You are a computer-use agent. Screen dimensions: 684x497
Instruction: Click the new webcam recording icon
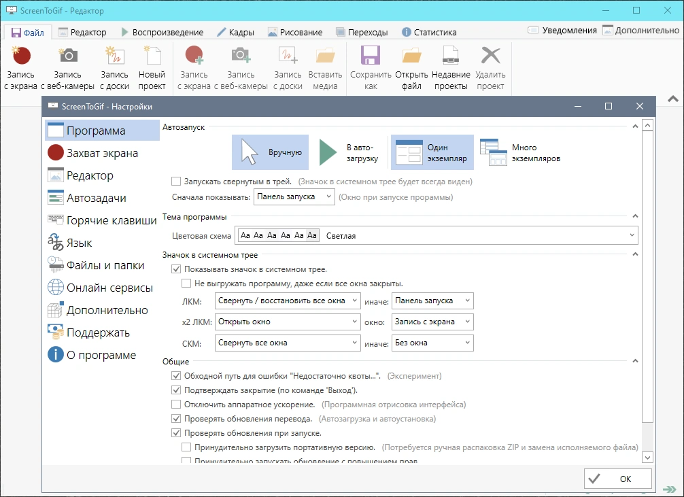coord(67,67)
